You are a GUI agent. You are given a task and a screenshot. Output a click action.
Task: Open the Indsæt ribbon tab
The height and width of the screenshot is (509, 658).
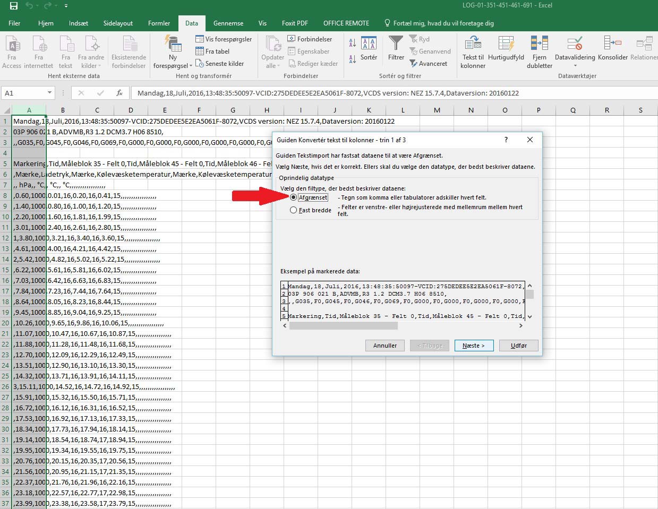point(78,23)
